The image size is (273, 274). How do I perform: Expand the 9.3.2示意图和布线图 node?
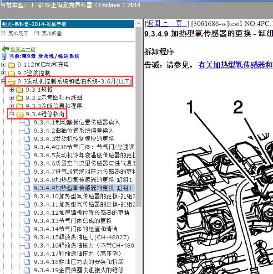(x=11, y=98)
